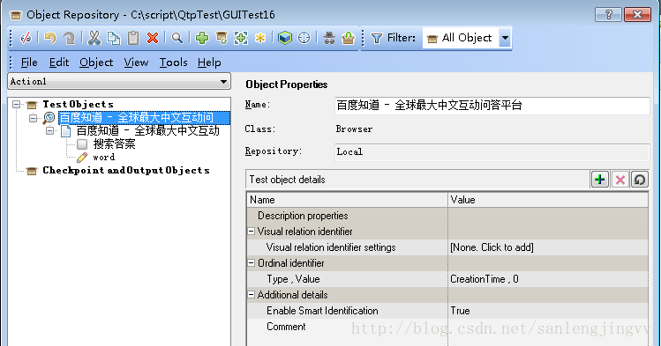Collapse the Visual relation identifier section
This screenshot has width=661, height=346.
click(x=252, y=232)
